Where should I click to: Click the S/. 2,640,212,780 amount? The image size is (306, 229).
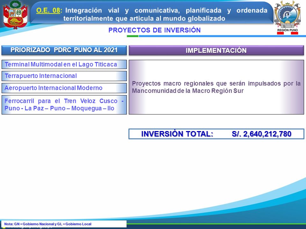[261, 134]
